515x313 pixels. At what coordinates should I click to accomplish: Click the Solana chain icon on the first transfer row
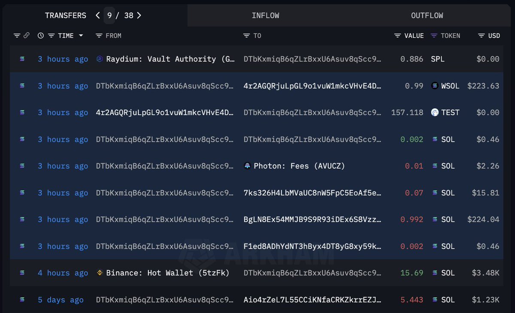[x=22, y=59]
